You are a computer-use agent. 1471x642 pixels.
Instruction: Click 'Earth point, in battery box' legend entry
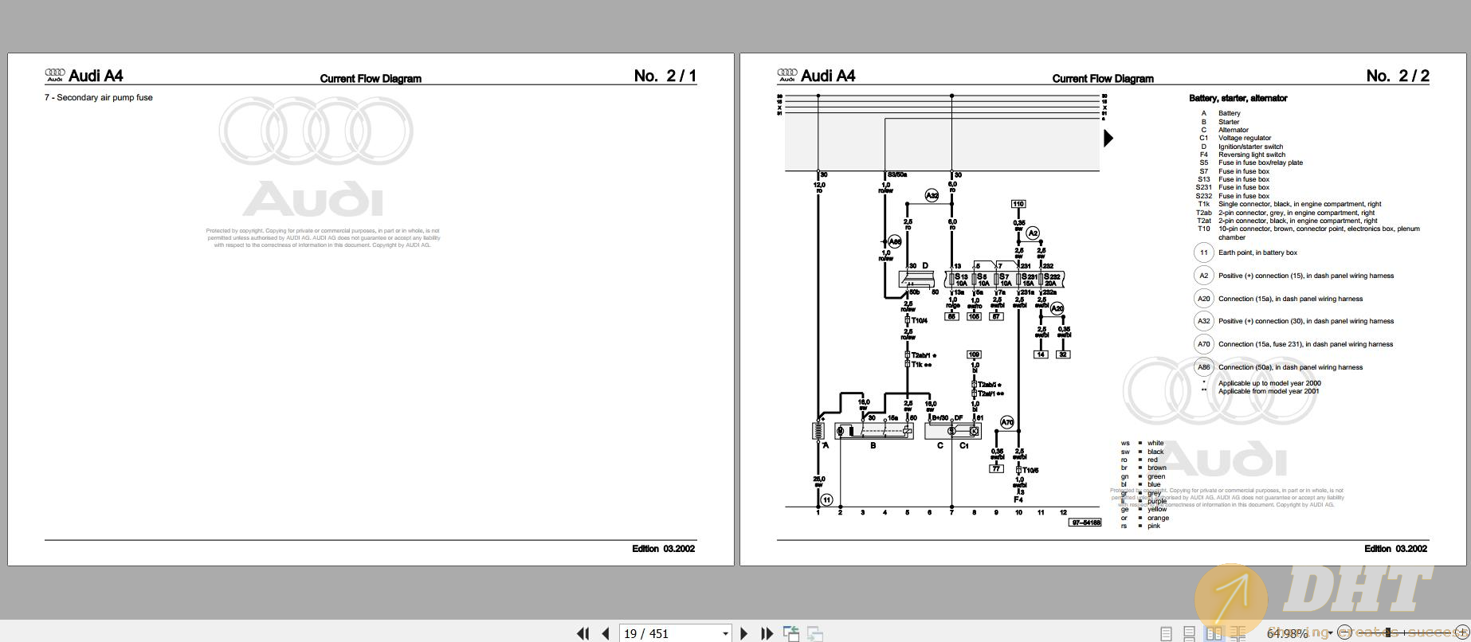click(1257, 252)
